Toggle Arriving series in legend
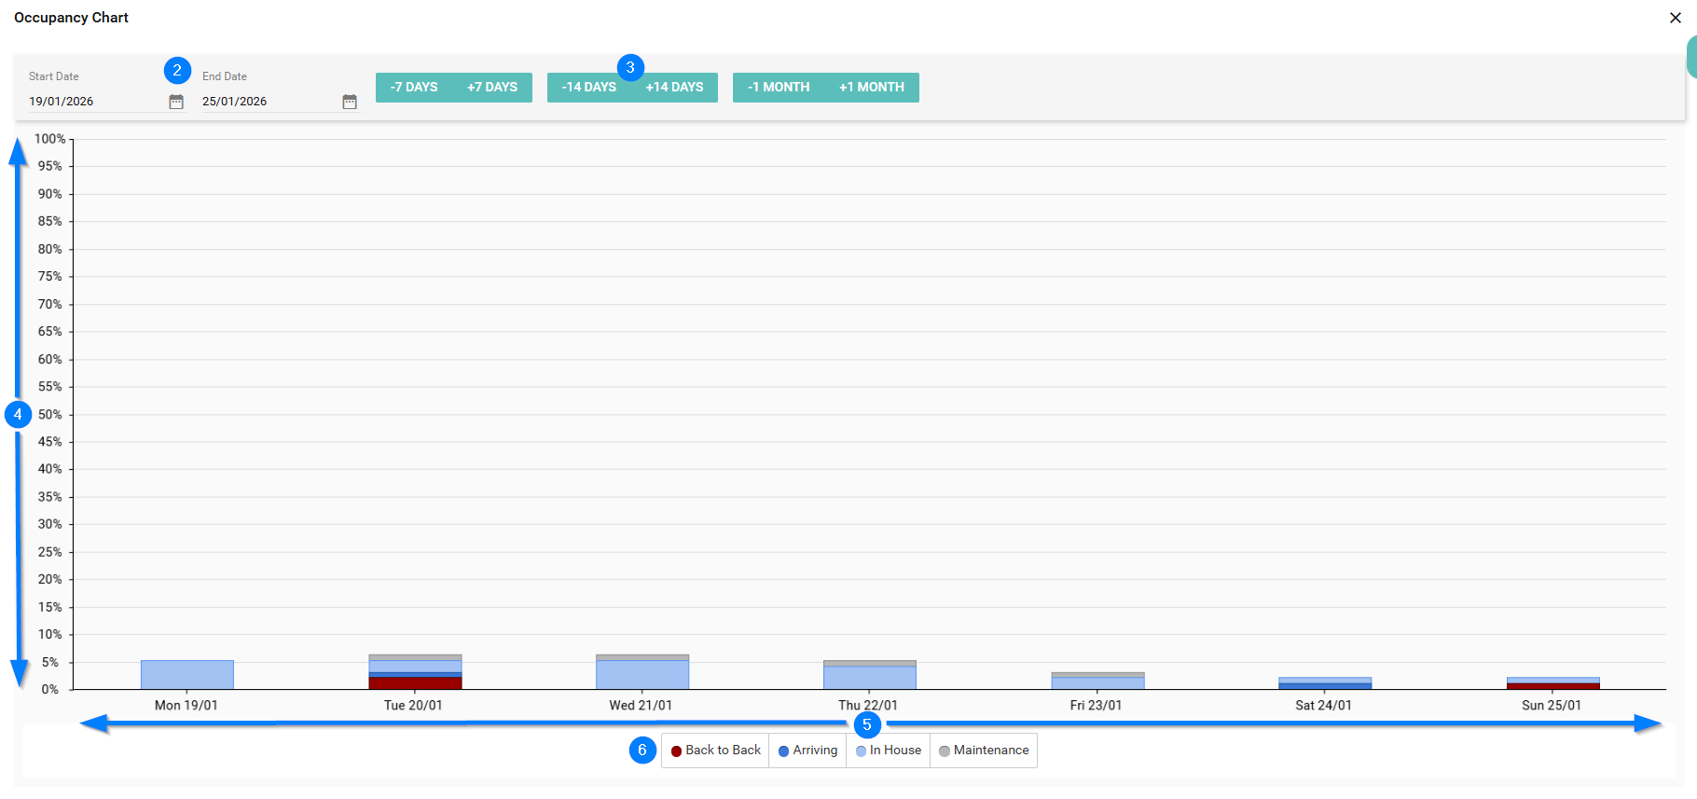Screen dimensions: 1697x799 (x=807, y=751)
